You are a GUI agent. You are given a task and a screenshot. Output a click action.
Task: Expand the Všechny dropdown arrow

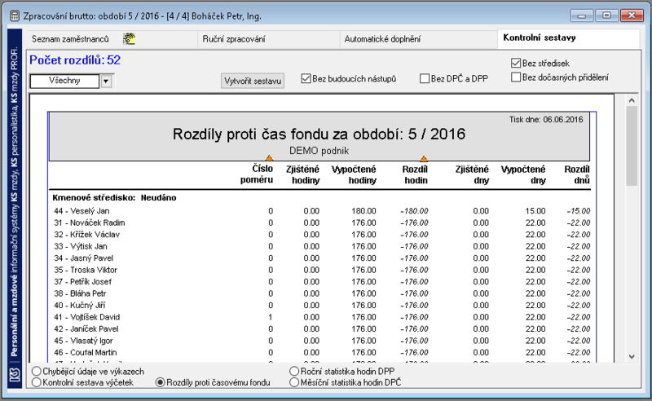coord(106,82)
